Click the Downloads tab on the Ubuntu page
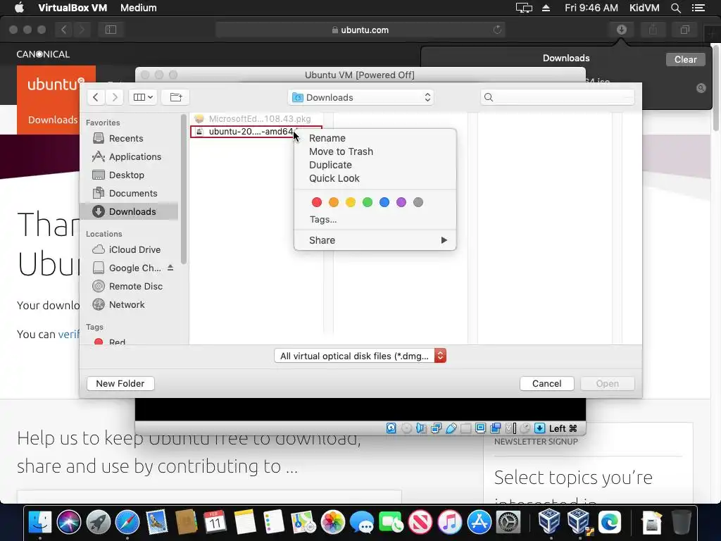 (x=52, y=120)
